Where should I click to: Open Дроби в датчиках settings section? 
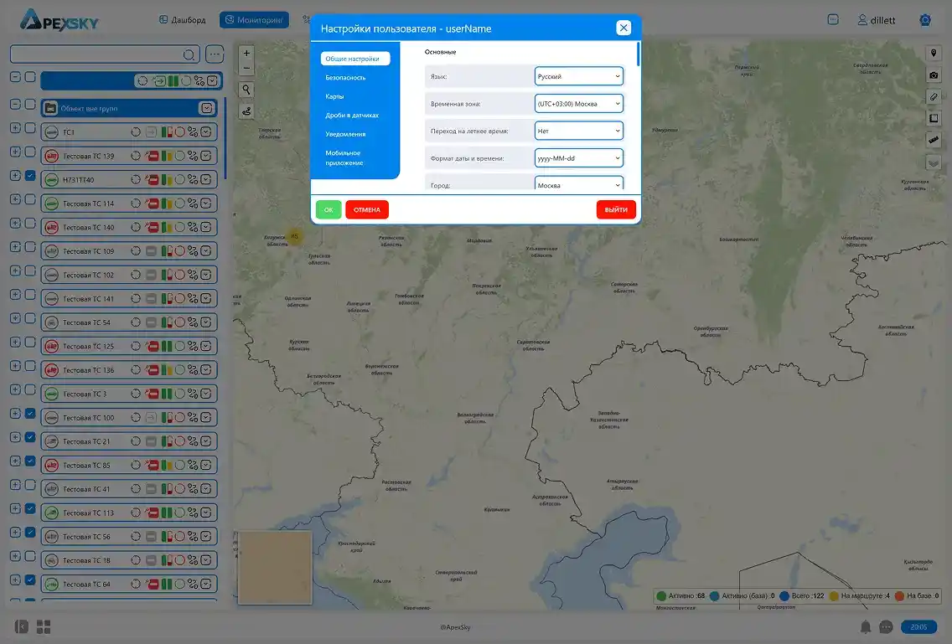tap(352, 116)
